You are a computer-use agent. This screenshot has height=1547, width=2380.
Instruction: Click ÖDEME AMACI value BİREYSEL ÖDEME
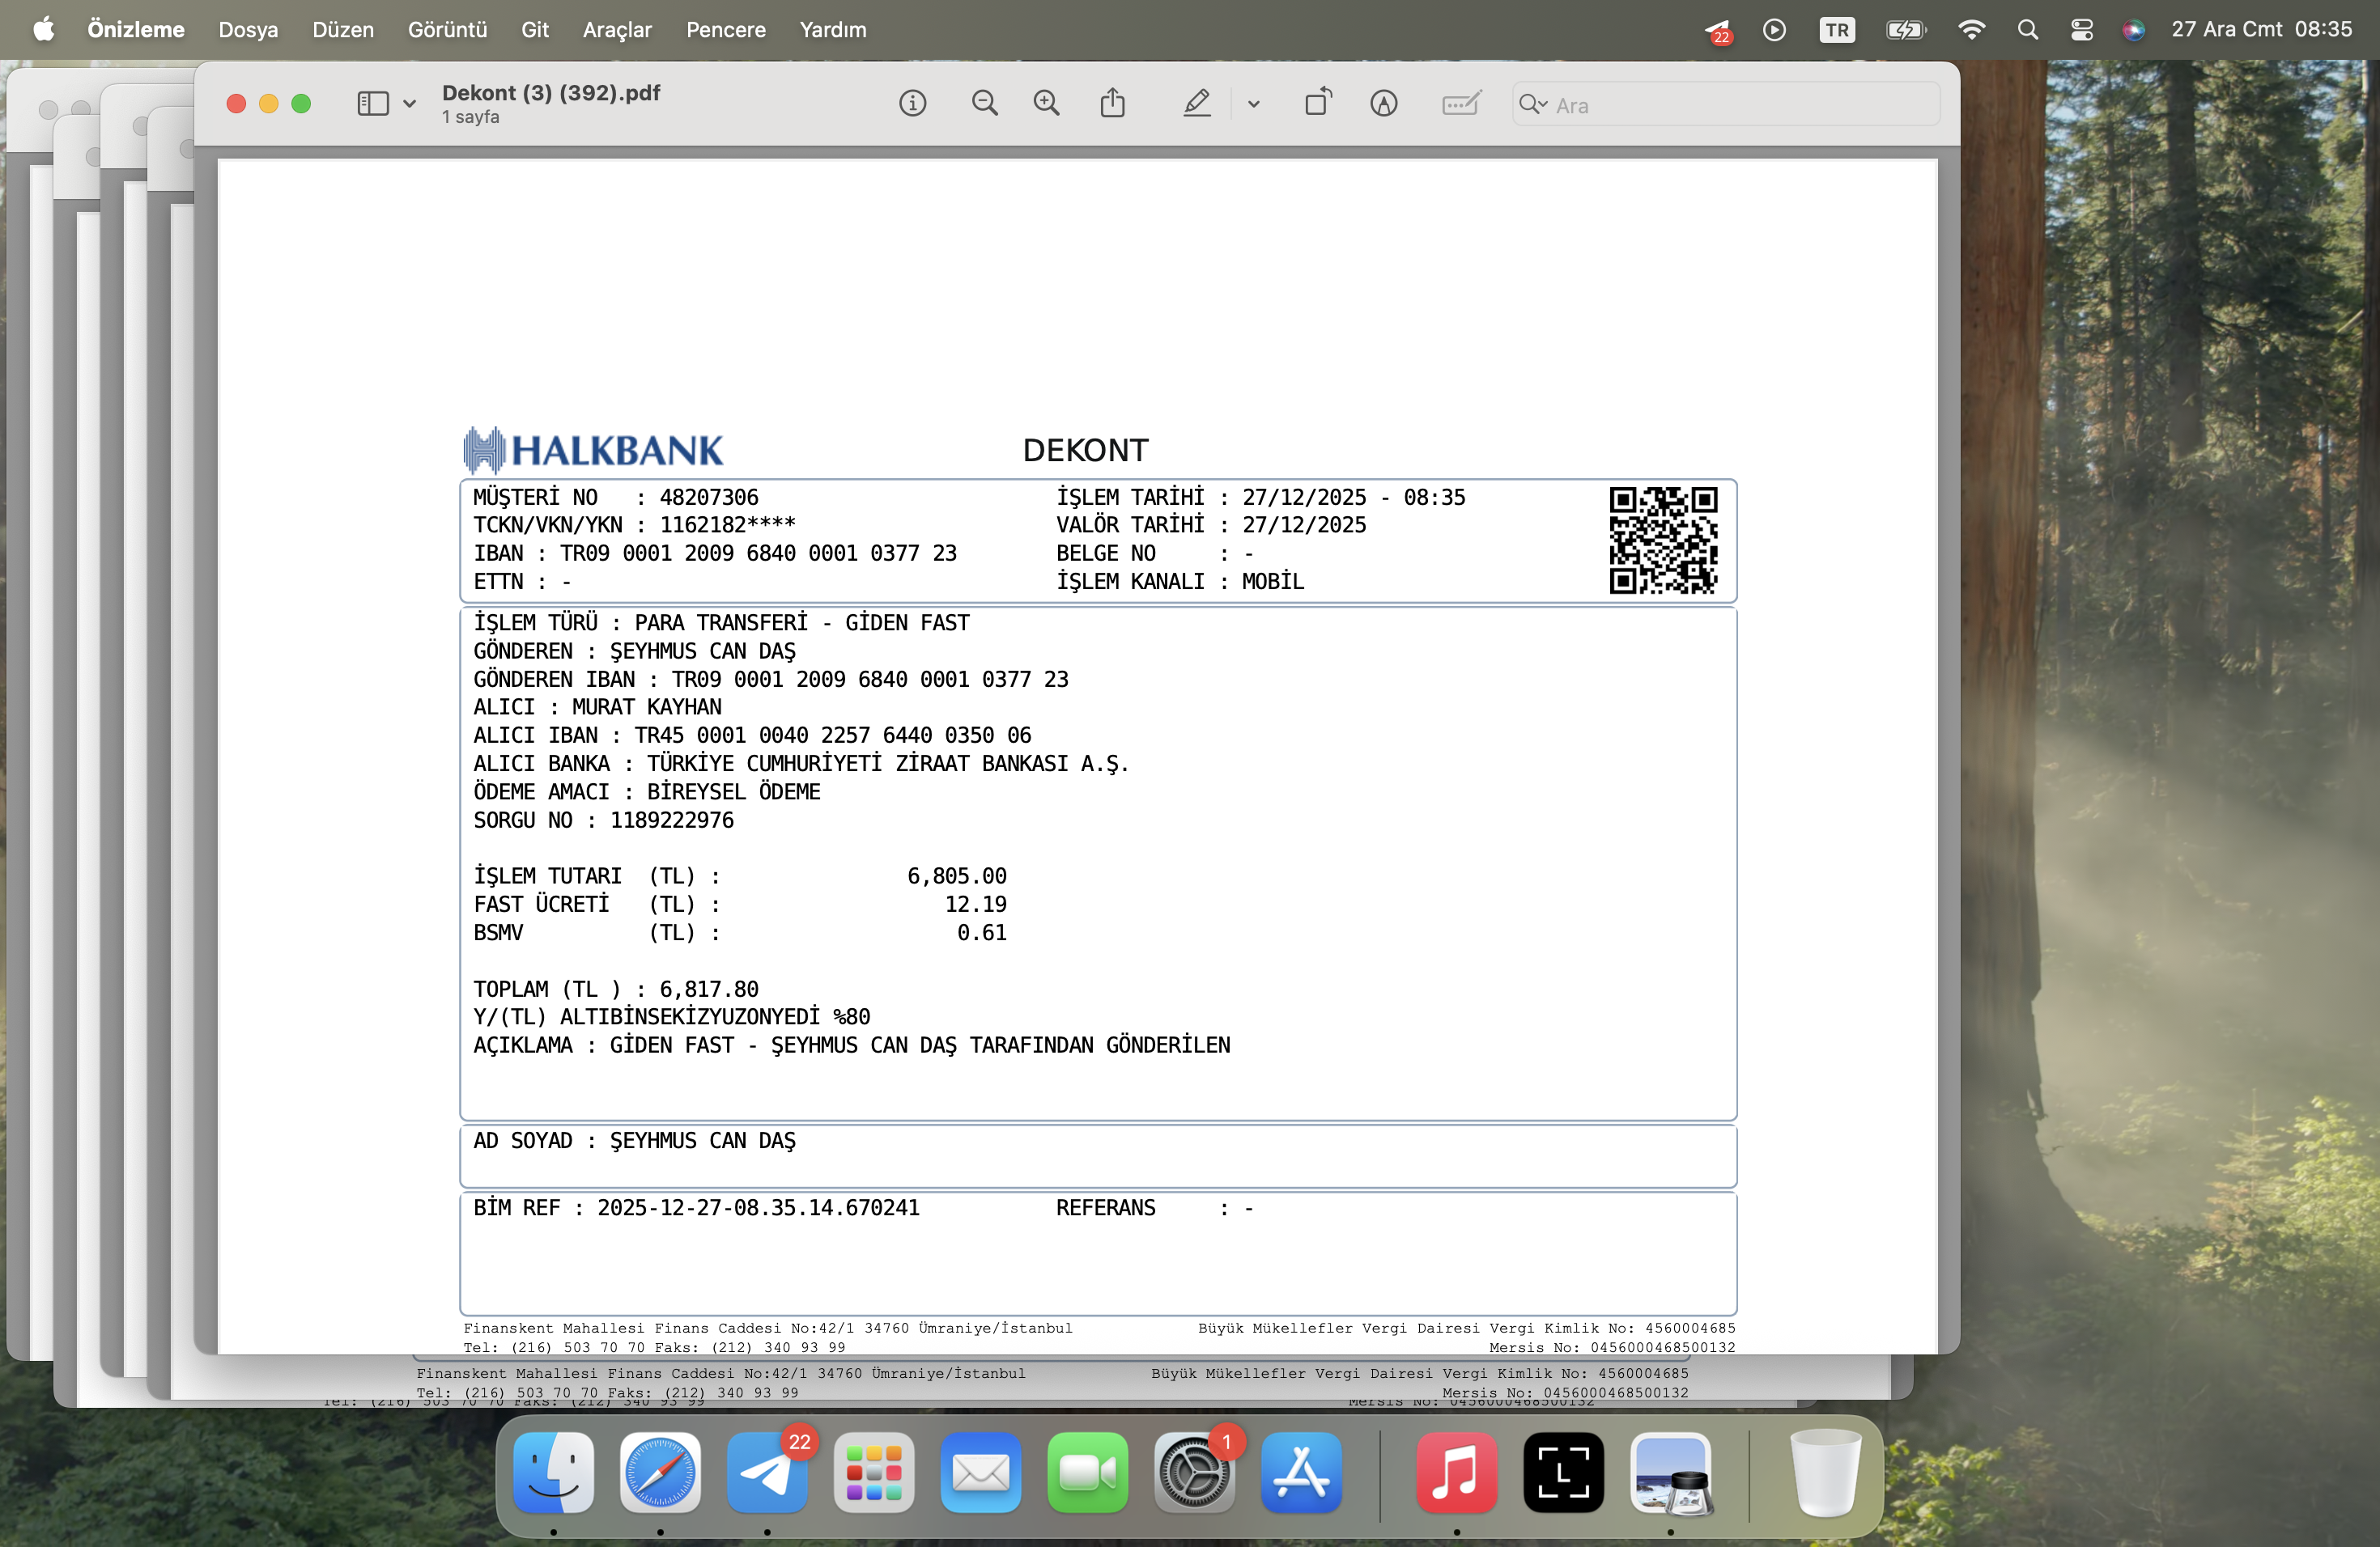coord(734,792)
